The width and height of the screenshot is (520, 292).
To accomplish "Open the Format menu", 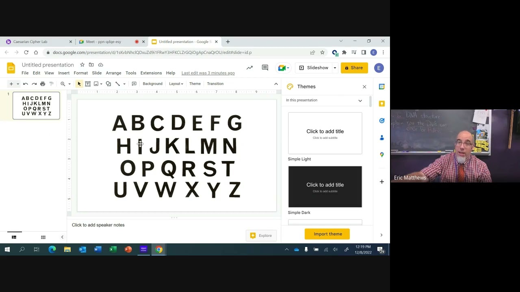I will 81,73.
